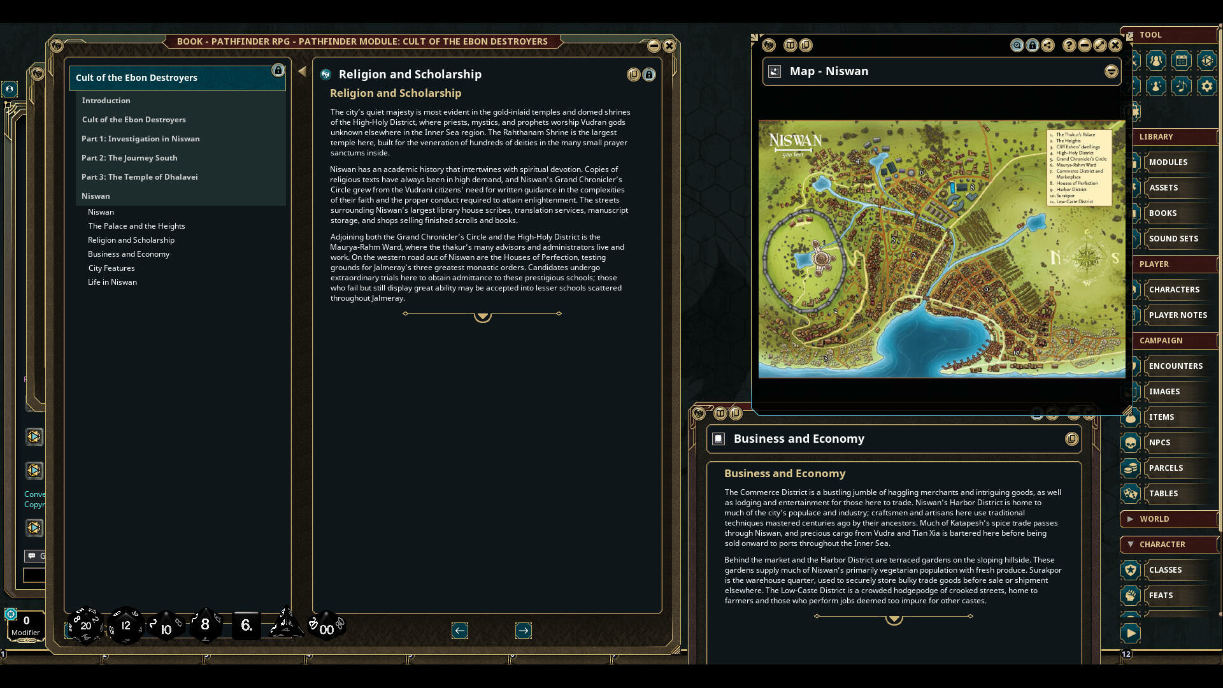The width and height of the screenshot is (1223, 688).
Task: Open the party sheet tool icon
Action: 1155,61
